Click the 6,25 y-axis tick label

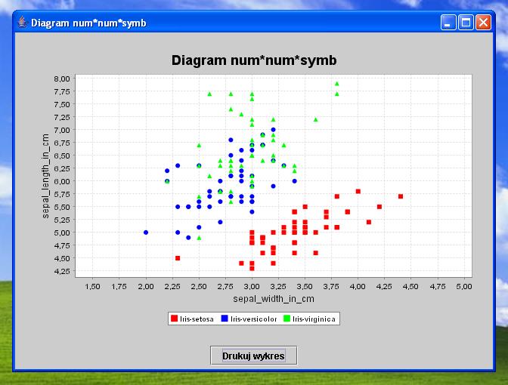tap(62, 168)
